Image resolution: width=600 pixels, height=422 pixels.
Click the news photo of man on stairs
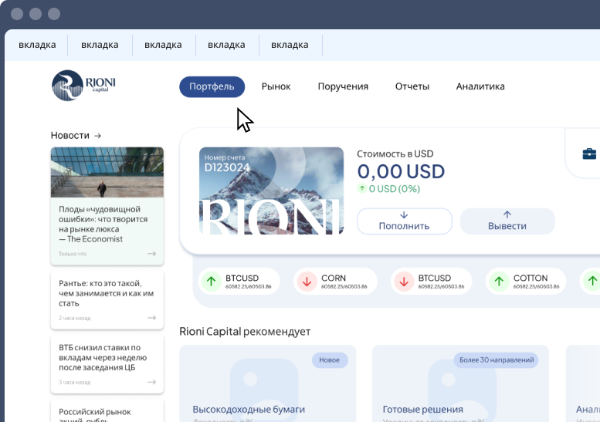pyautogui.click(x=107, y=172)
